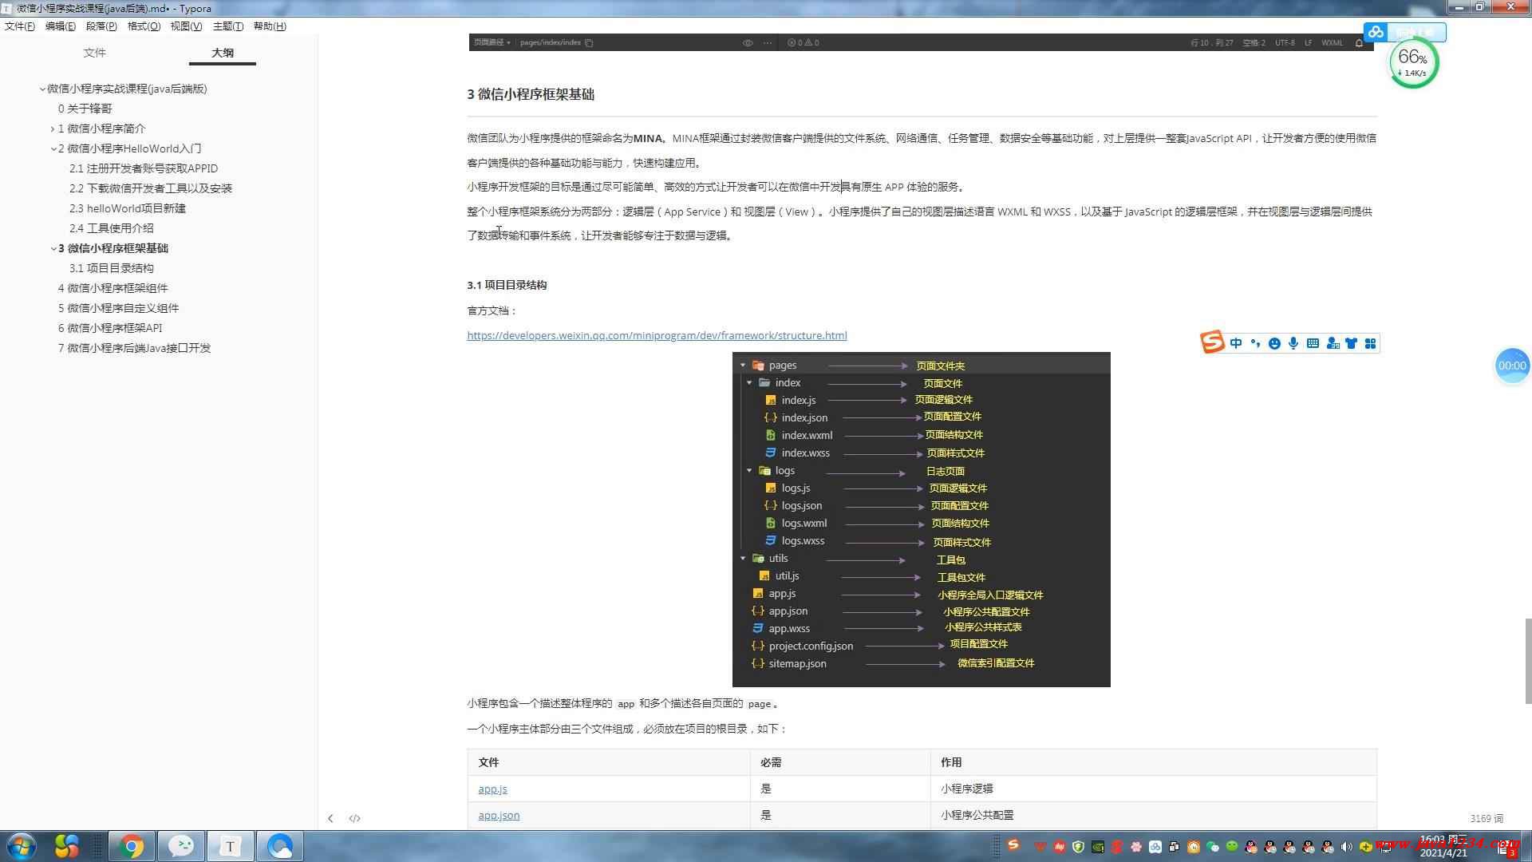Open the app.js link in the table
Screen dimensions: 1532x862
coord(492,789)
